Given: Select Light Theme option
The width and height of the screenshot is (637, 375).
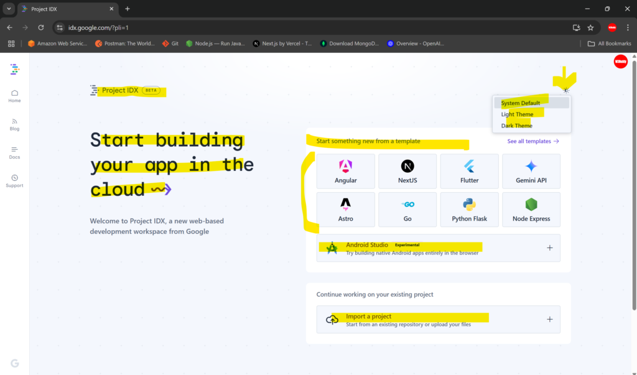Looking at the screenshot, I should pyautogui.click(x=531, y=114).
